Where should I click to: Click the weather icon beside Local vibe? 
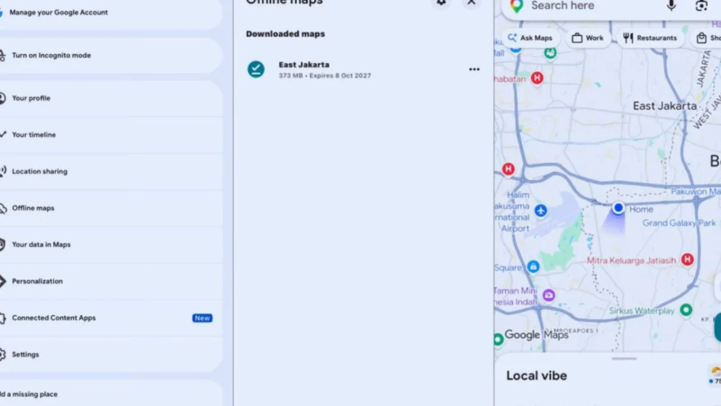coord(716,372)
